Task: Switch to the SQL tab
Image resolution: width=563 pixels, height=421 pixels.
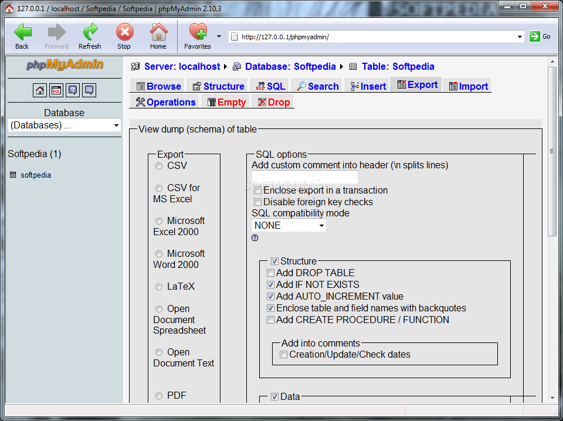Action: (270, 86)
